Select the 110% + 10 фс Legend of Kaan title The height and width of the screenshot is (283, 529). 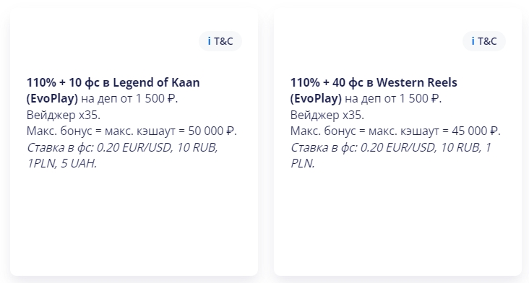point(113,82)
